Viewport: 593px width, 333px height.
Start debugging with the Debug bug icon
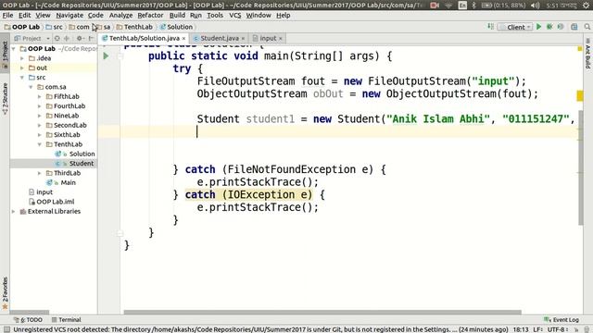[x=549, y=27]
